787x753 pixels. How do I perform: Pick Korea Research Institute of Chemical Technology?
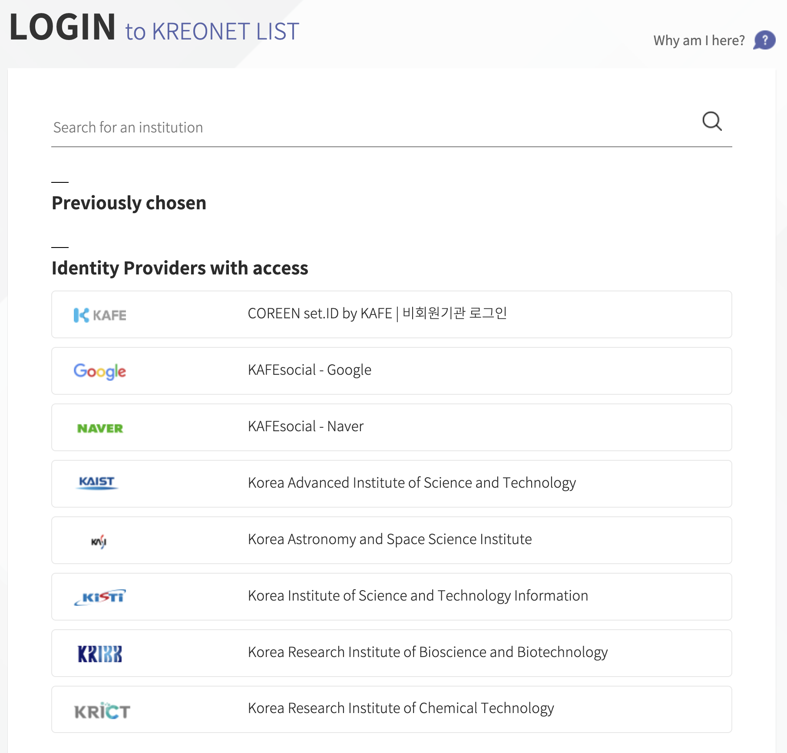[x=400, y=708]
